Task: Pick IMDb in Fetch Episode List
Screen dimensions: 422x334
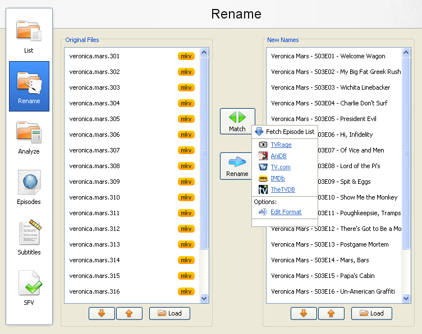Action: 278,178
